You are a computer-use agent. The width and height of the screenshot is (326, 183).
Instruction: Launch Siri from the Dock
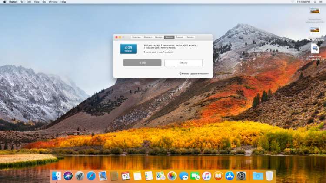(68, 176)
